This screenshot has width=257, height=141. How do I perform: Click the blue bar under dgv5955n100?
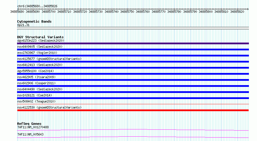[x=133, y=74]
